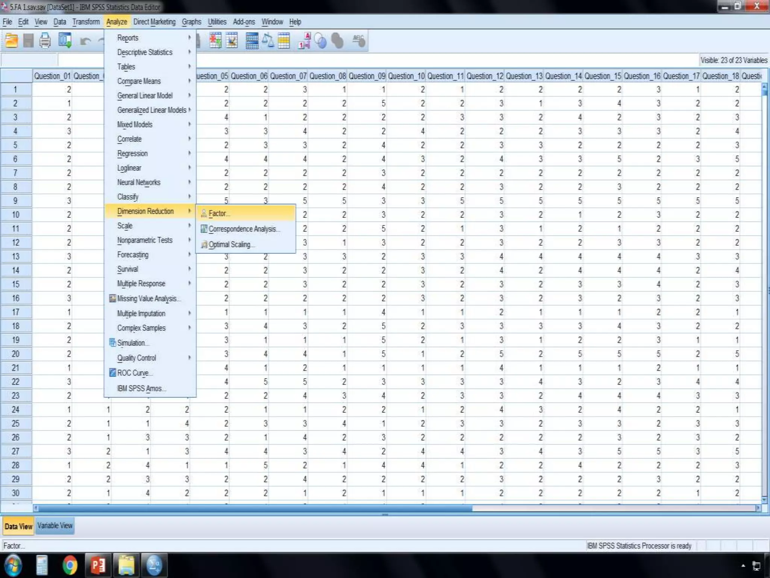Screen dimensions: 770x578
Task: Click the Split File toolbar icon
Action: pyautogui.click(x=252, y=41)
